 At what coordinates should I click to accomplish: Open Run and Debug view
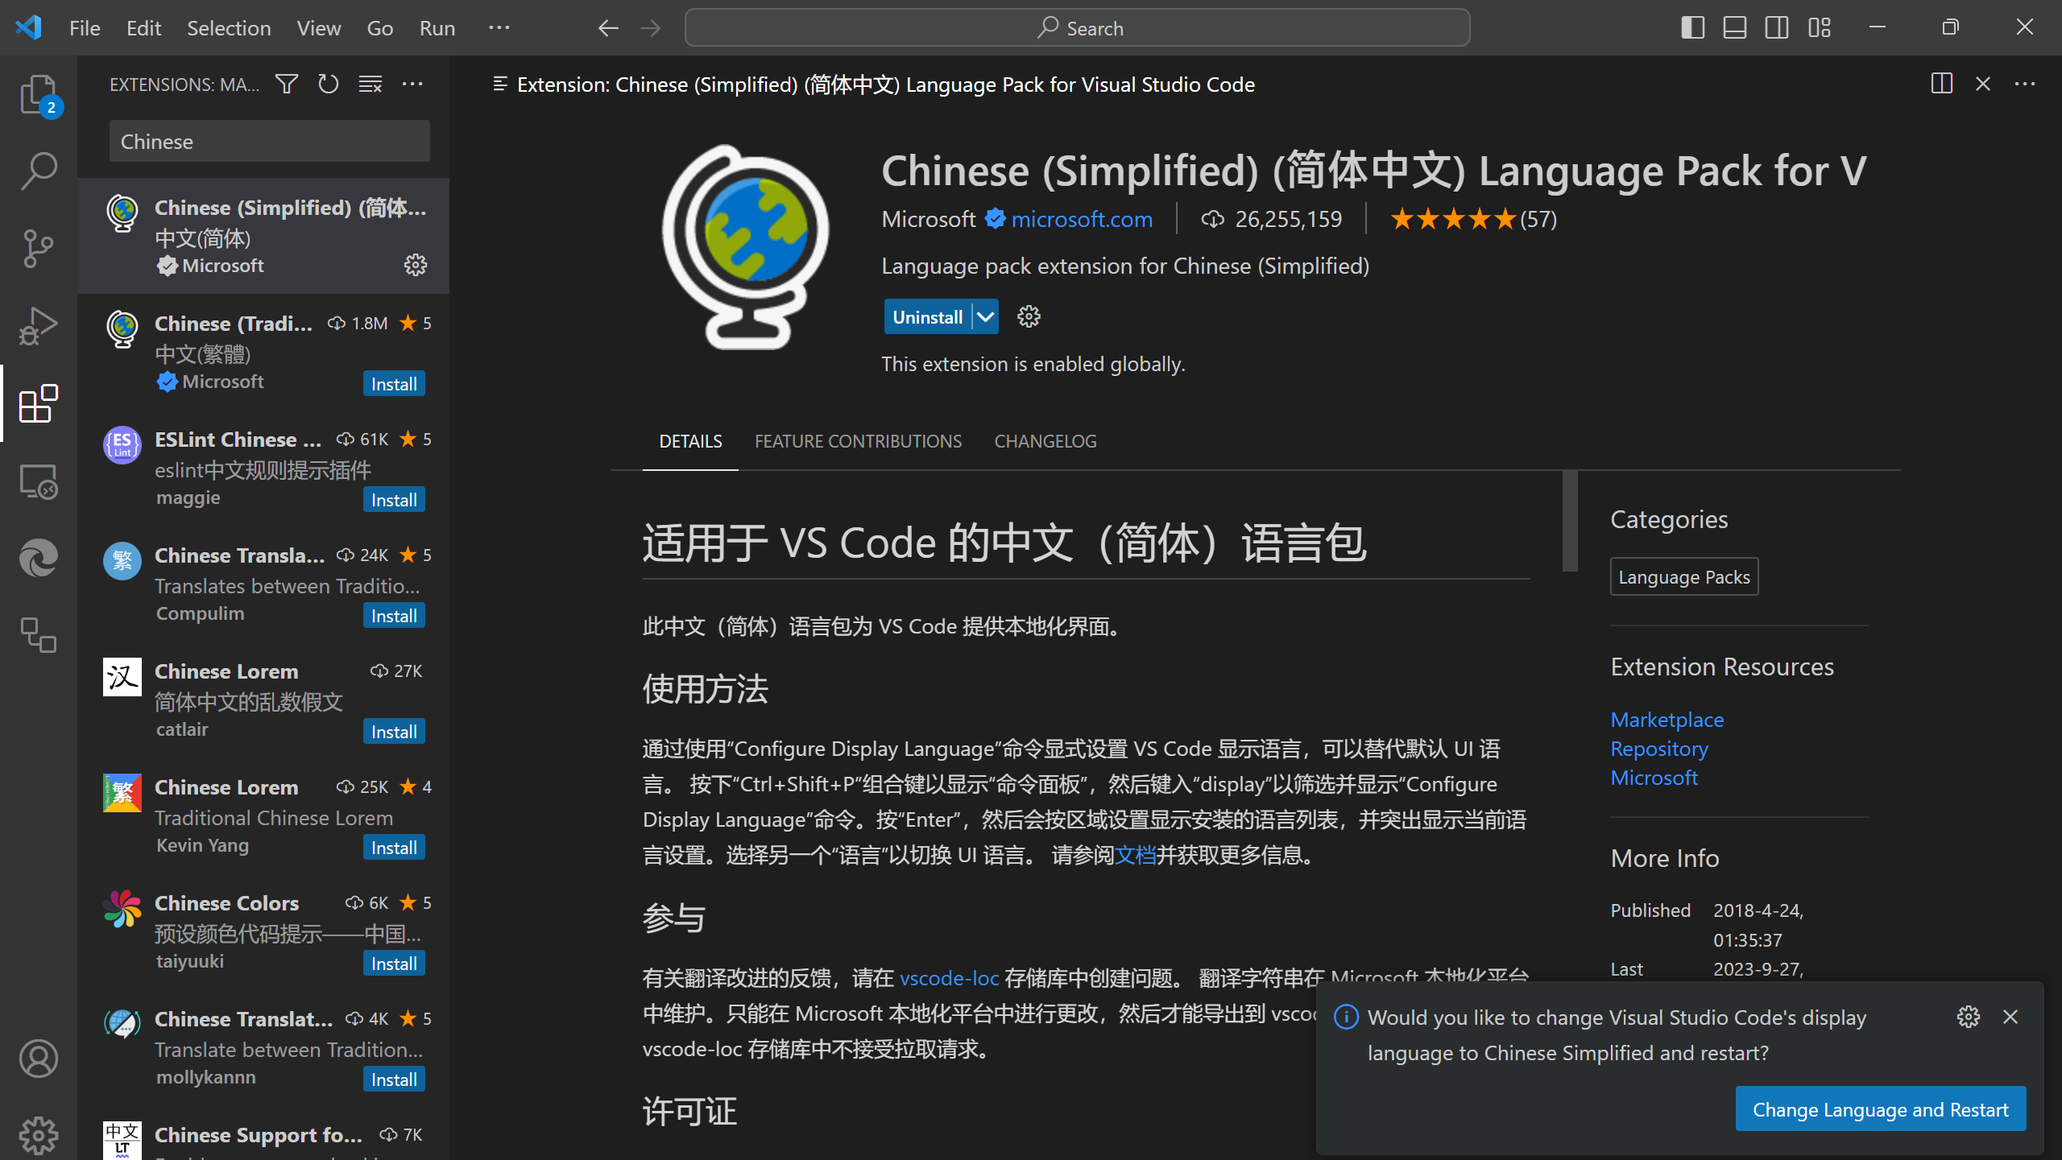tap(38, 325)
